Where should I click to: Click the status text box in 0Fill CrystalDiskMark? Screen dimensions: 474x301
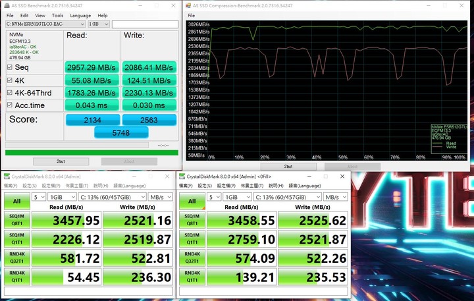pos(263,291)
